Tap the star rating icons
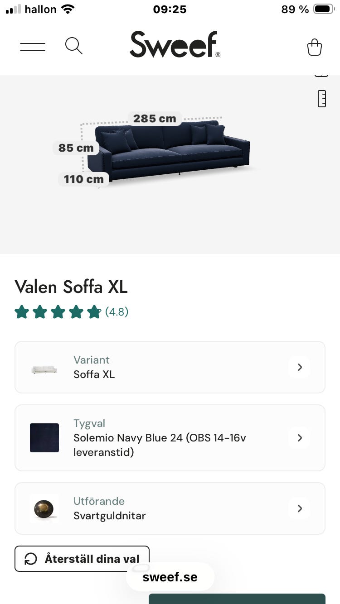The height and width of the screenshot is (604, 340). pos(58,312)
